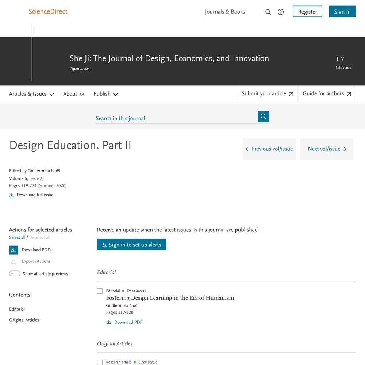This screenshot has width=365, height=365.
Task: Focus the Search in this journal field
Action: tap(176, 118)
